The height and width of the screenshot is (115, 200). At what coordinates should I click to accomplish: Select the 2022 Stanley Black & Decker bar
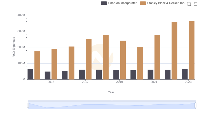(x=174, y=51)
